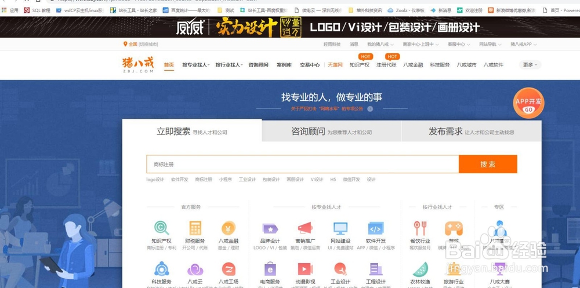The height and width of the screenshot is (288, 580).
Task: Select the 八戒金融 yen coin icon
Action: coord(228,228)
